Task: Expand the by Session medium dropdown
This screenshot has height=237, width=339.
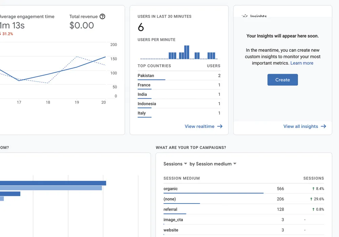Action: (x=213, y=164)
